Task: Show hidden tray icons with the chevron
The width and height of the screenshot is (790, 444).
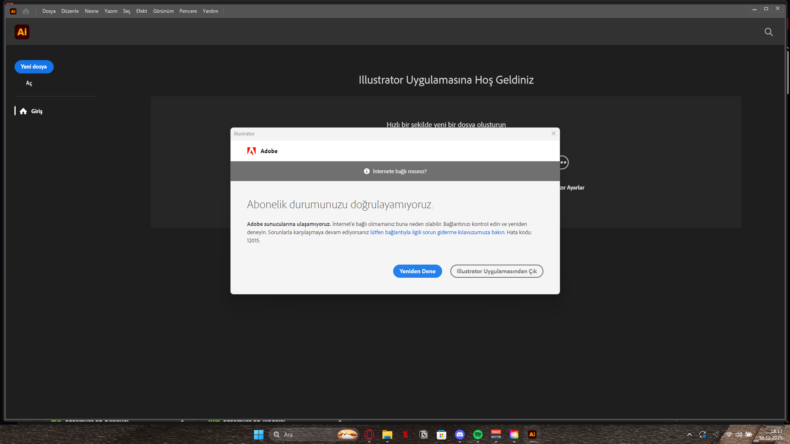Action: coord(690,435)
